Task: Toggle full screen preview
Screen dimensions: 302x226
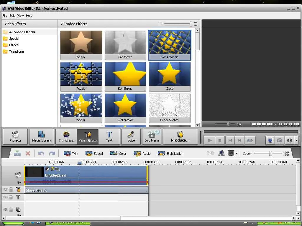Action: pyautogui.click(x=270, y=140)
